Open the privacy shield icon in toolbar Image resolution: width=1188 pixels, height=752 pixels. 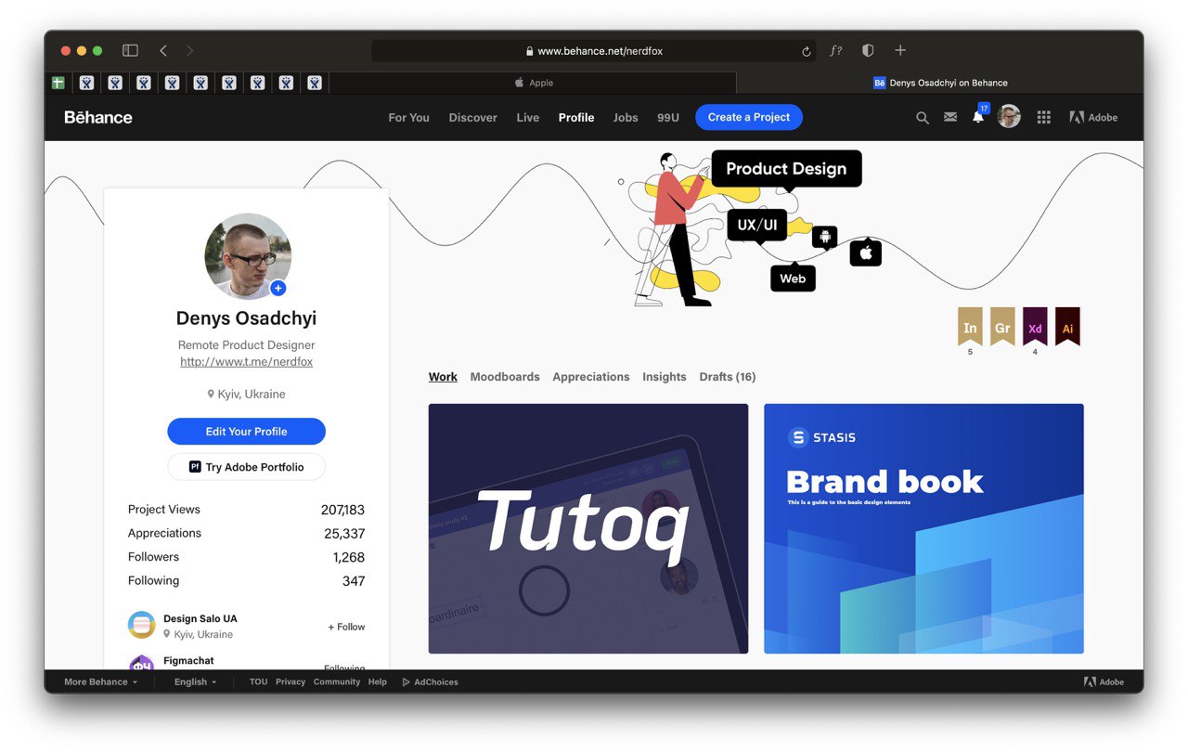tap(868, 51)
